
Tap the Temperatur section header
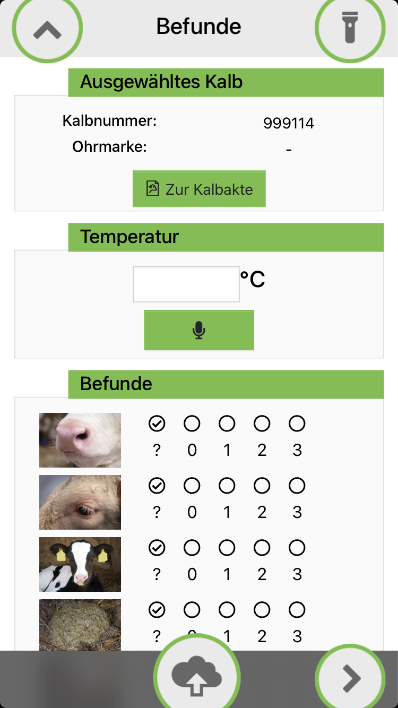point(226,237)
